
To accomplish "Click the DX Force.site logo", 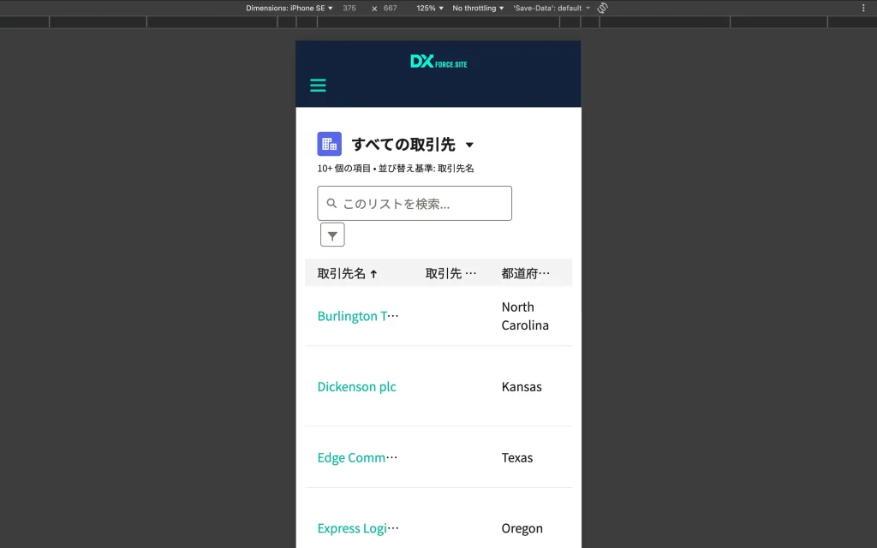I will [x=438, y=62].
